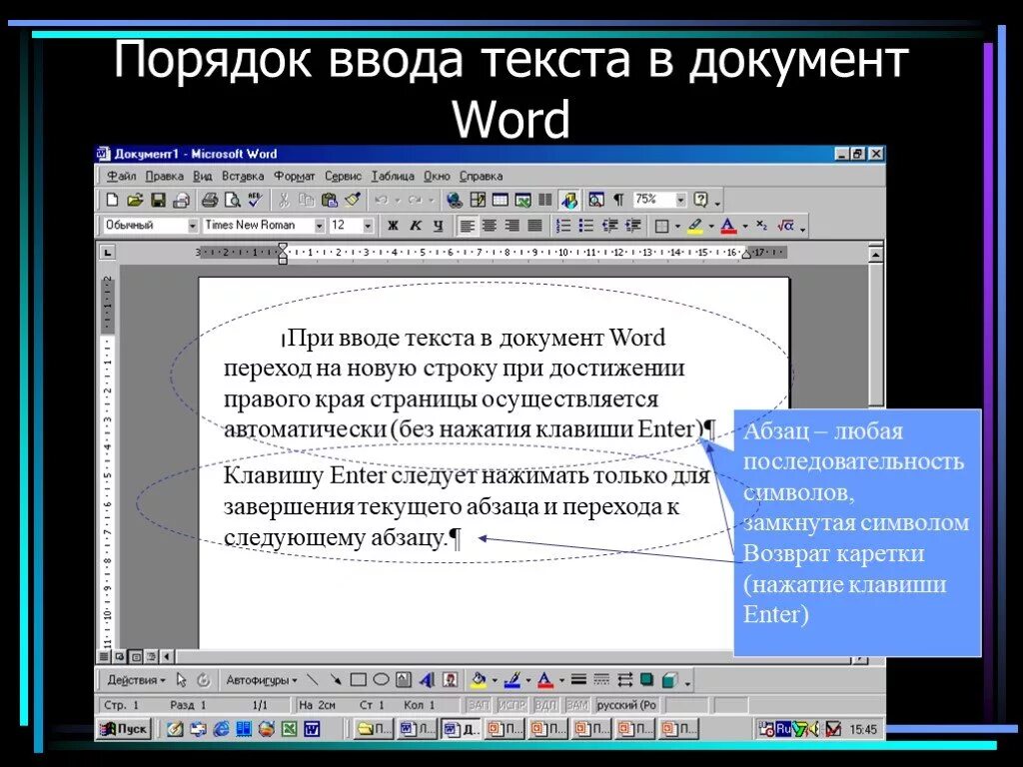Click the scroll up arrow on vertical scrollbar
Image resolution: width=1023 pixels, height=767 pixels.
tap(875, 254)
